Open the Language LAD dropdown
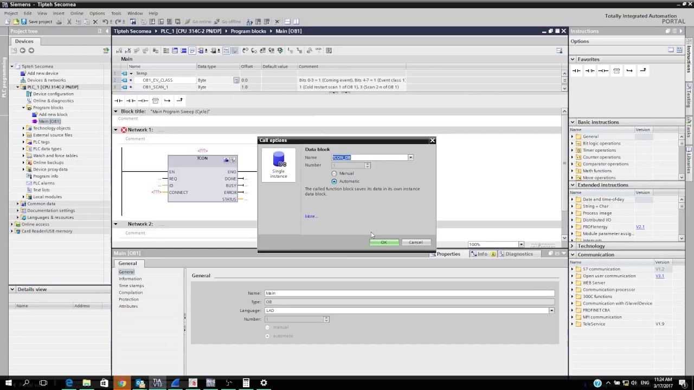This screenshot has width=694, height=390. [x=551, y=310]
